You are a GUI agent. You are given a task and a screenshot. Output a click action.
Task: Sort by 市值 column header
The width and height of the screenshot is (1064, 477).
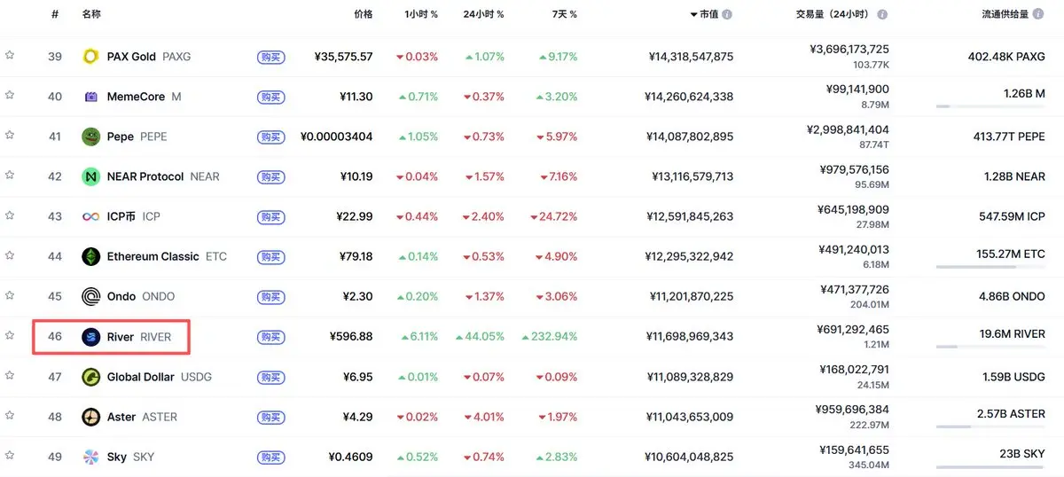tap(708, 14)
